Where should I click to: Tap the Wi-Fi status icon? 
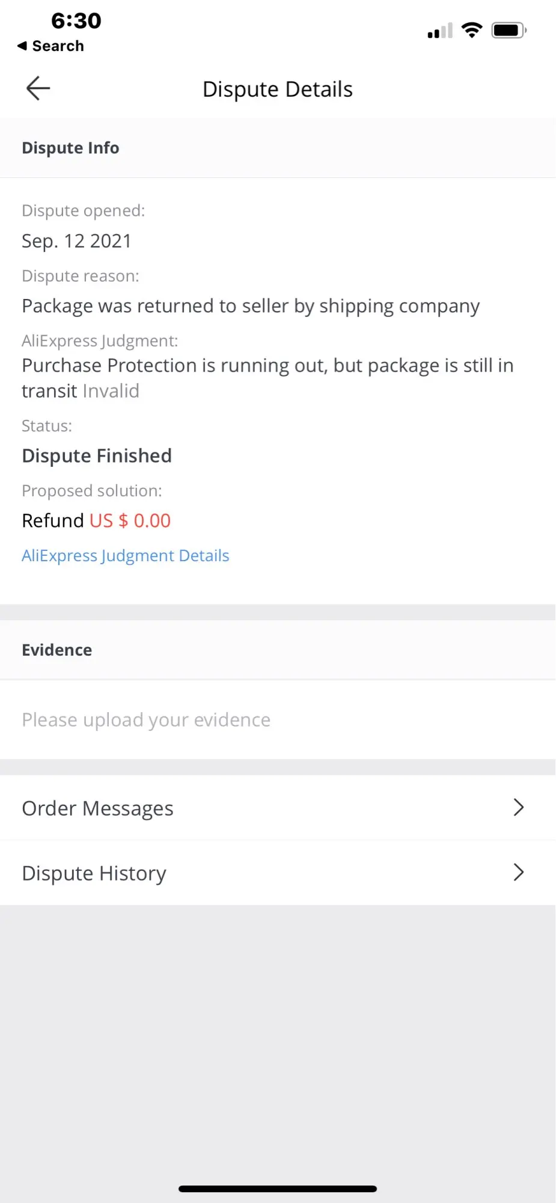(472, 30)
